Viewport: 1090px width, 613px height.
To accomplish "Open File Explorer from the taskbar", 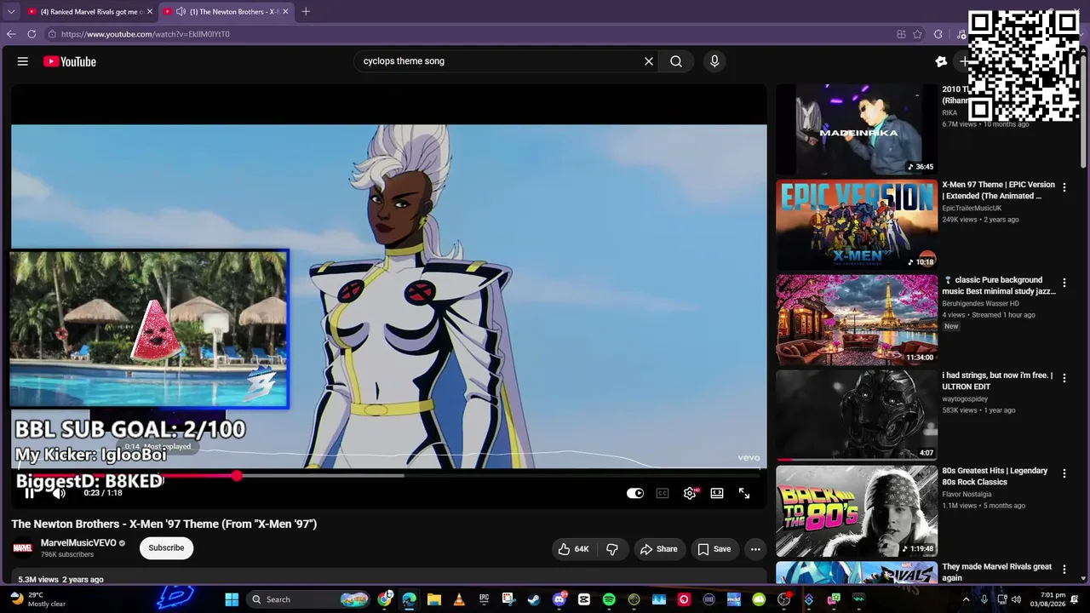I will (x=434, y=599).
